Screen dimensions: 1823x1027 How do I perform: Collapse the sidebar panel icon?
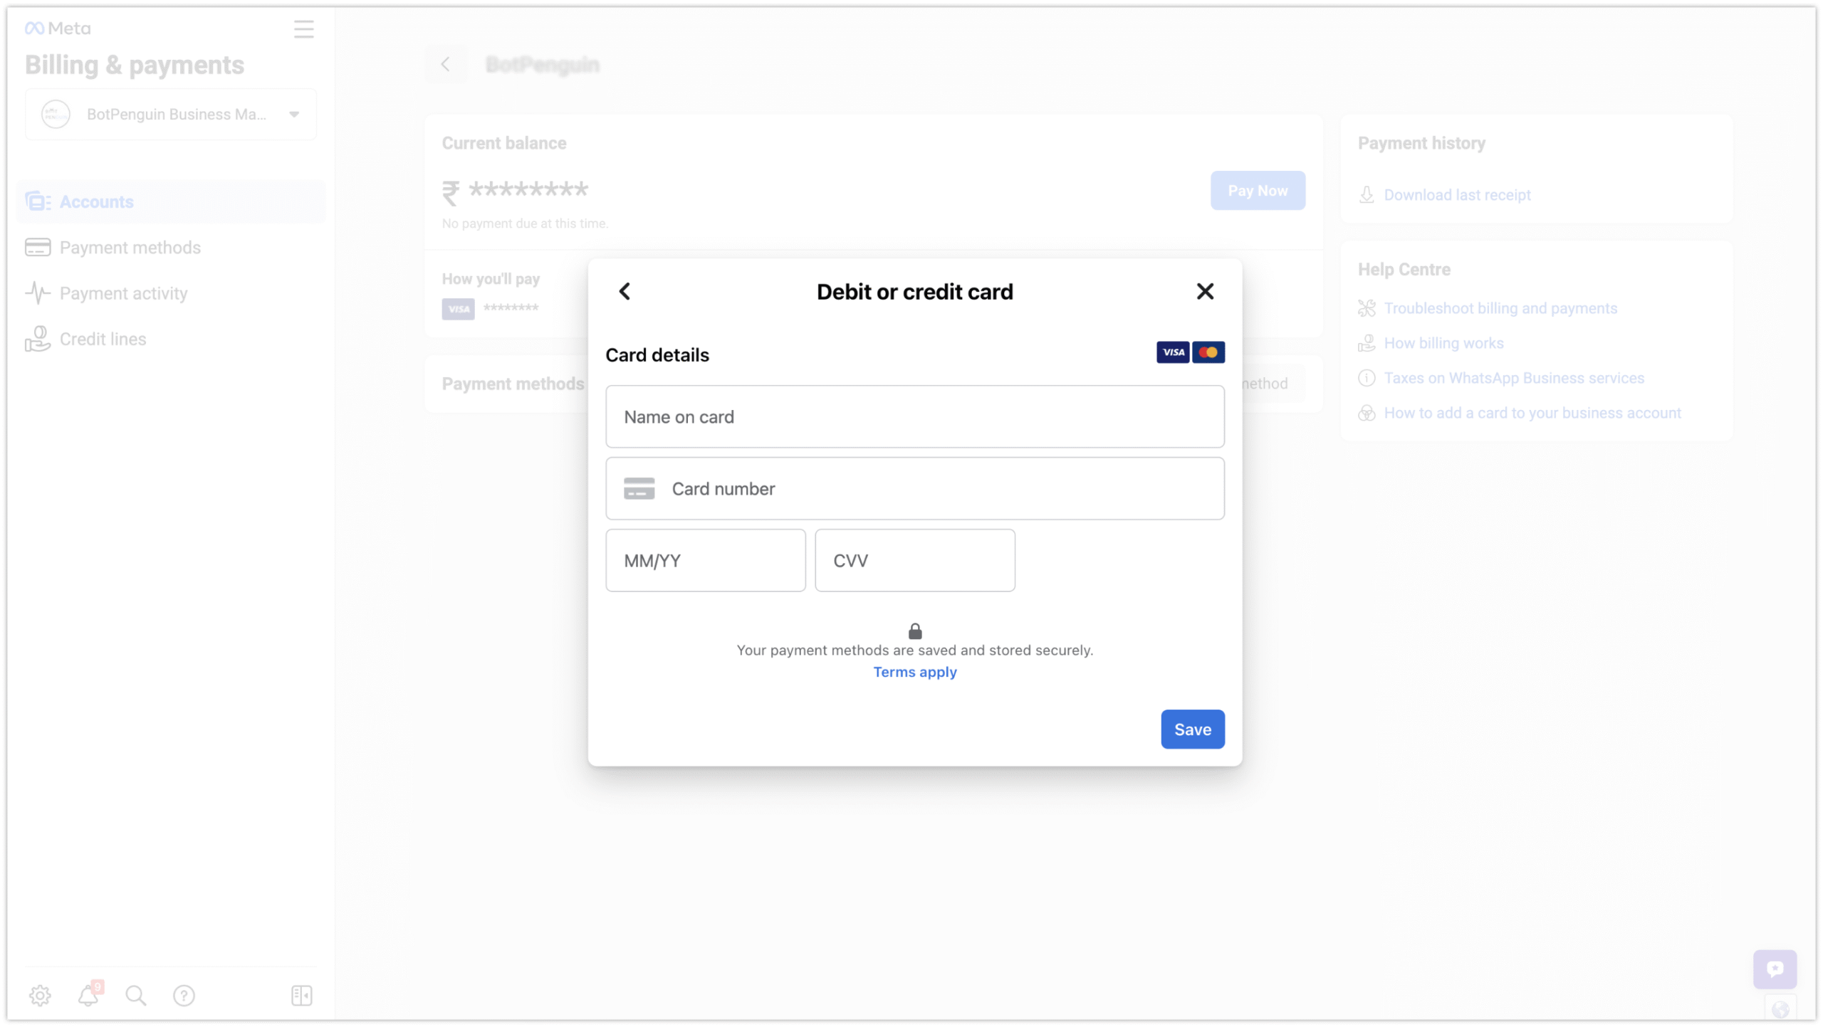(x=301, y=994)
